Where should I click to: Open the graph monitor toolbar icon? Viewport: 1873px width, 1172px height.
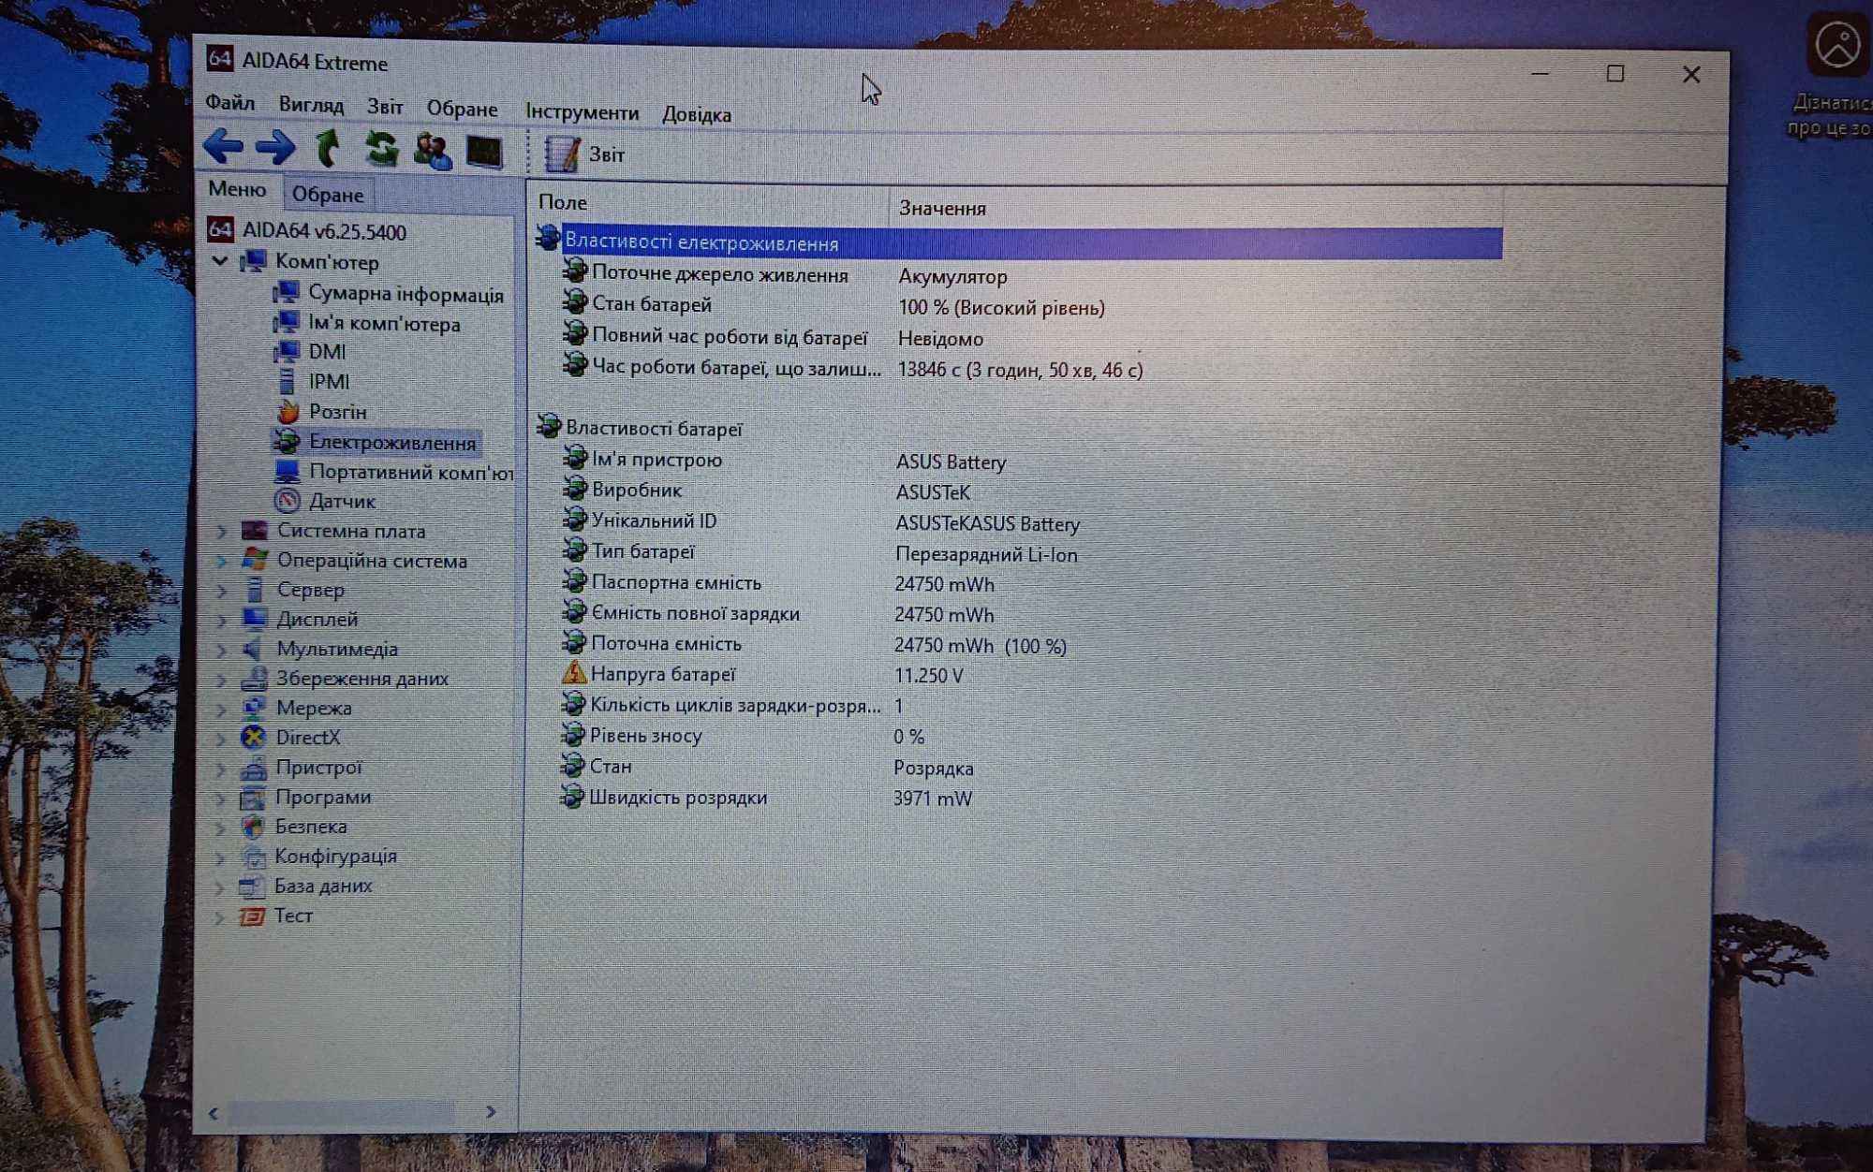click(x=485, y=152)
